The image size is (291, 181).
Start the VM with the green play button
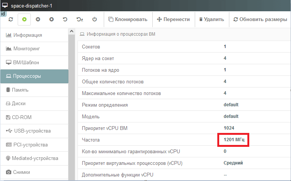[24, 19]
